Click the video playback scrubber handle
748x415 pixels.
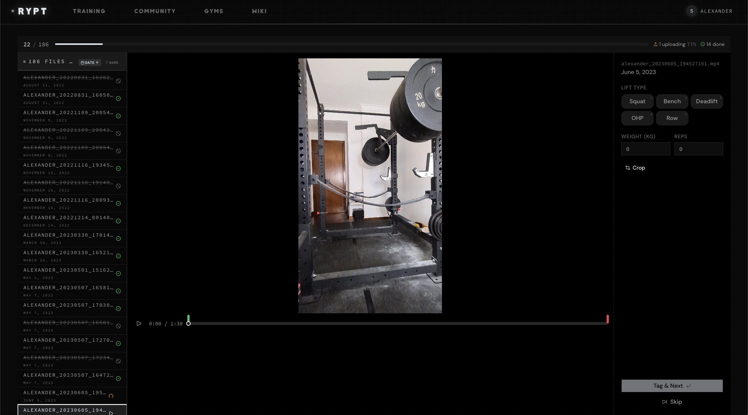click(188, 323)
